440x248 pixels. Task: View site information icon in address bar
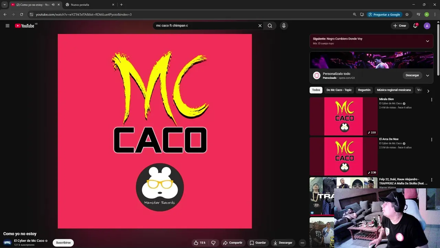(31, 14)
